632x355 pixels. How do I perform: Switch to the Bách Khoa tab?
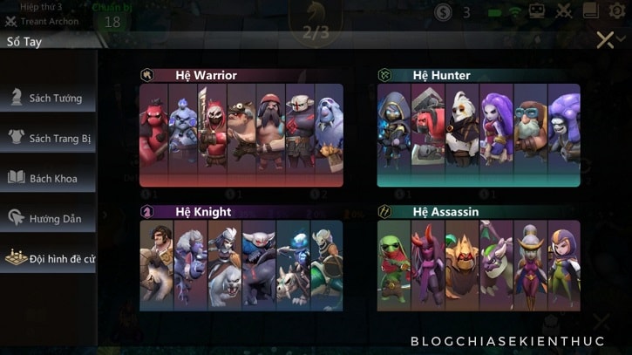click(x=48, y=178)
